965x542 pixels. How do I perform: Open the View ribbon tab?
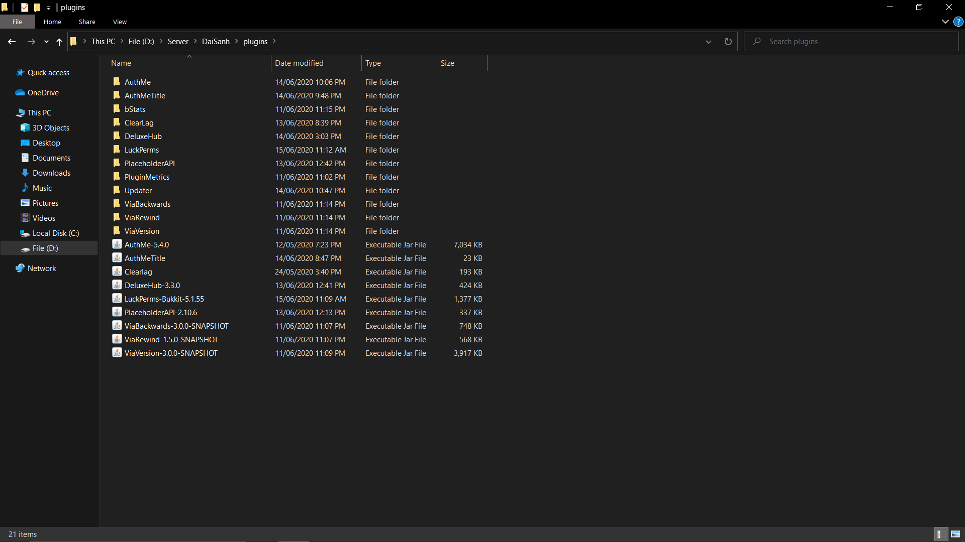tap(120, 22)
